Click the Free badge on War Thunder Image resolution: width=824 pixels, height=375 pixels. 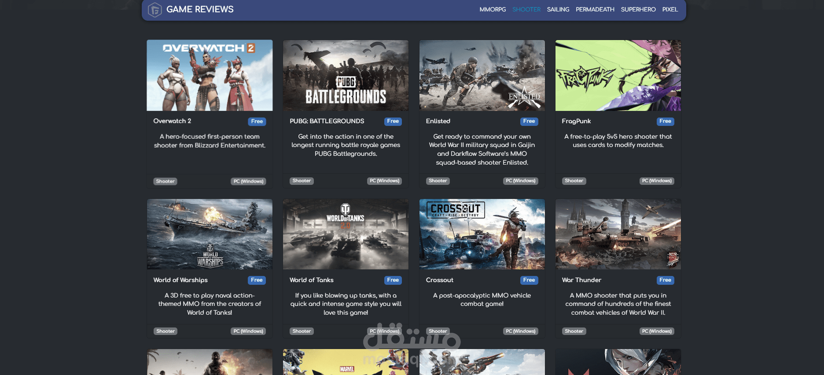[666, 280]
